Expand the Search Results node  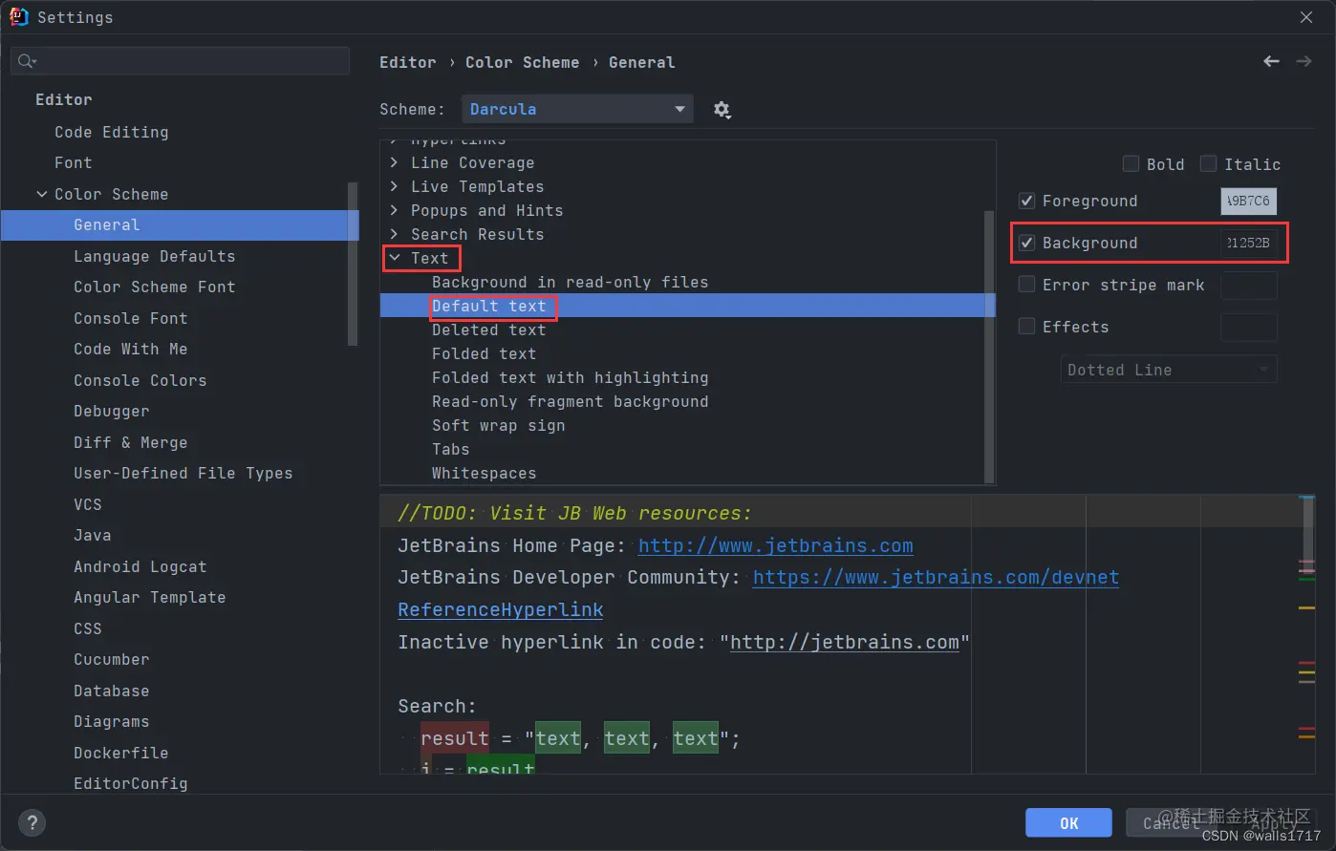394,234
